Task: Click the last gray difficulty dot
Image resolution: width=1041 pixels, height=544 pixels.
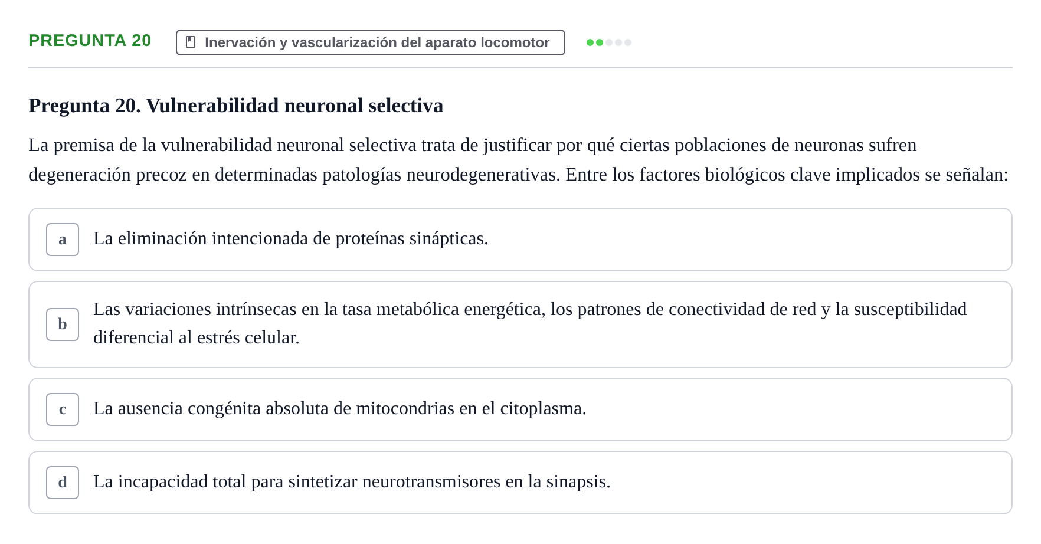Action: [x=628, y=42]
